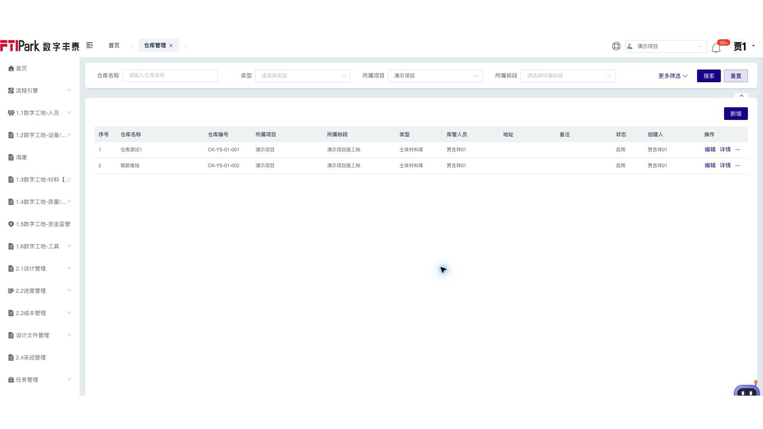This screenshot has width=763, height=429.
Task: Click the 新增 button
Action: [736, 114]
